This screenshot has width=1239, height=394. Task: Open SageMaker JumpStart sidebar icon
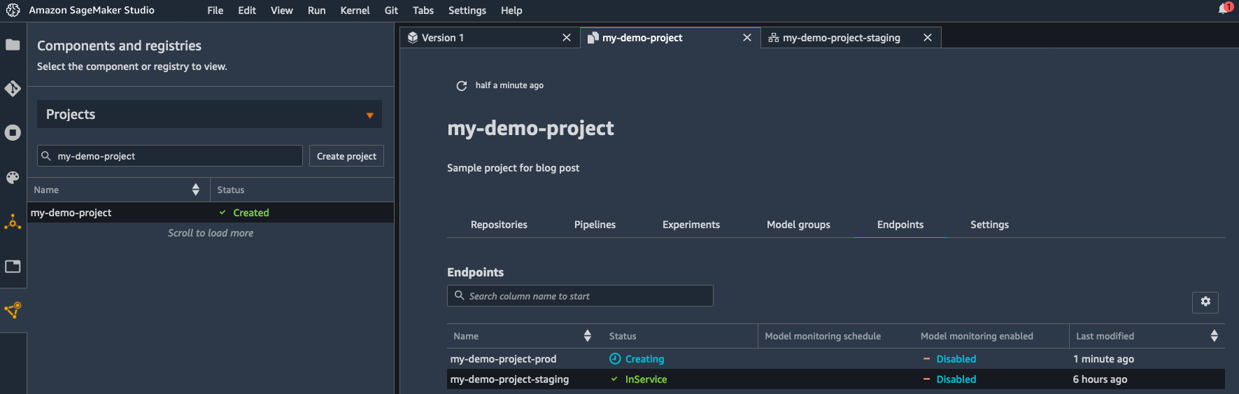tap(13, 222)
